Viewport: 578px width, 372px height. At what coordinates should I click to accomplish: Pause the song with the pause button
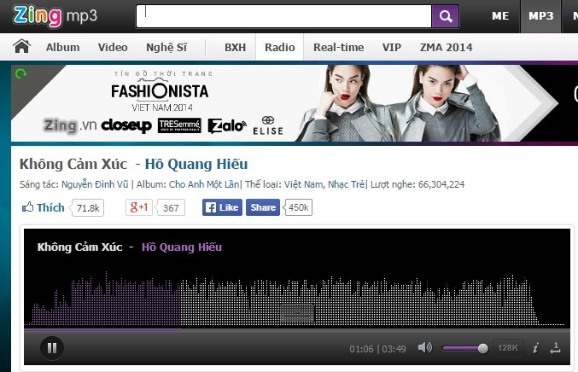[51, 347]
